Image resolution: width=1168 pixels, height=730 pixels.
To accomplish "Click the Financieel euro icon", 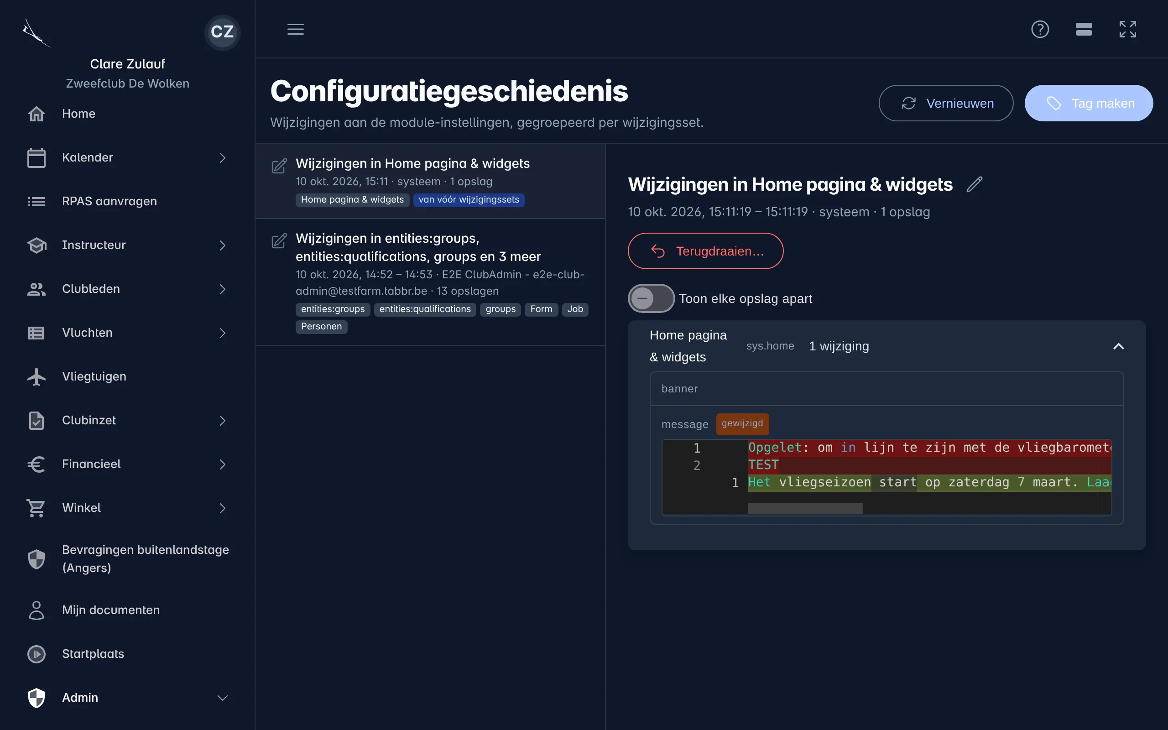I will [x=36, y=464].
